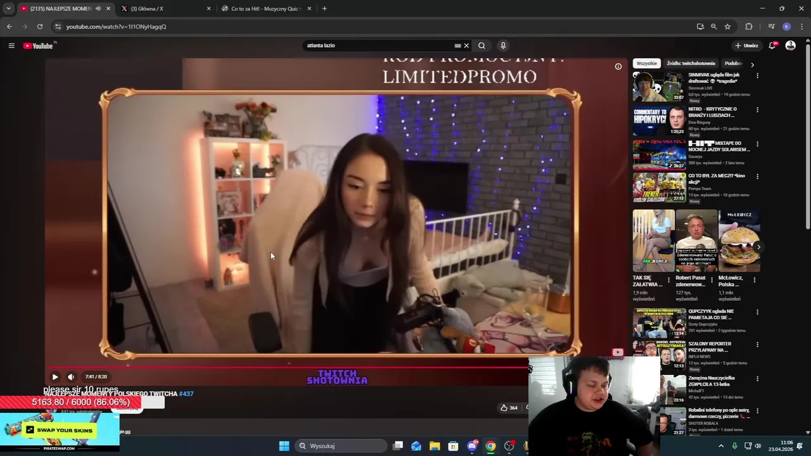Open options menu for QUPCZYYK video
Viewport: 811px width, 456px height.
[757, 312]
